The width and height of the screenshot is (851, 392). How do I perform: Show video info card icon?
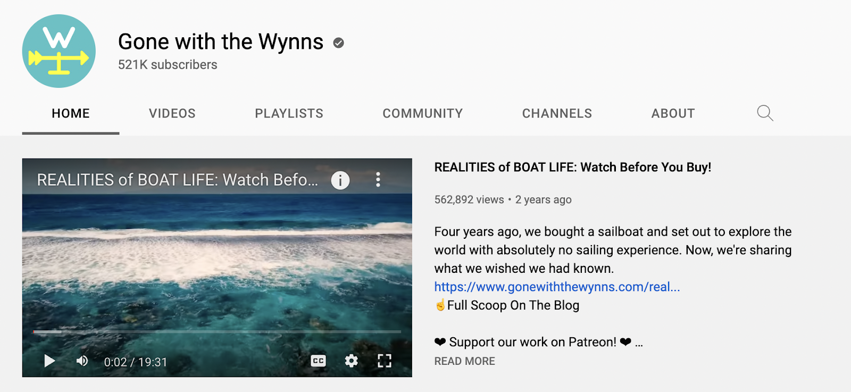(340, 180)
